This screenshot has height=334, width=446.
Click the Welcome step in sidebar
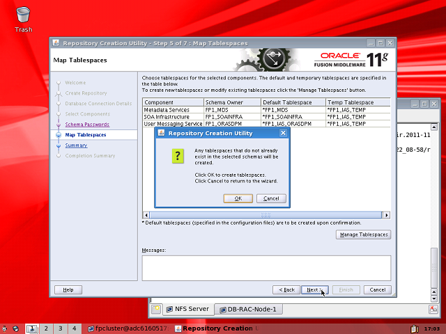coord(75,83)
